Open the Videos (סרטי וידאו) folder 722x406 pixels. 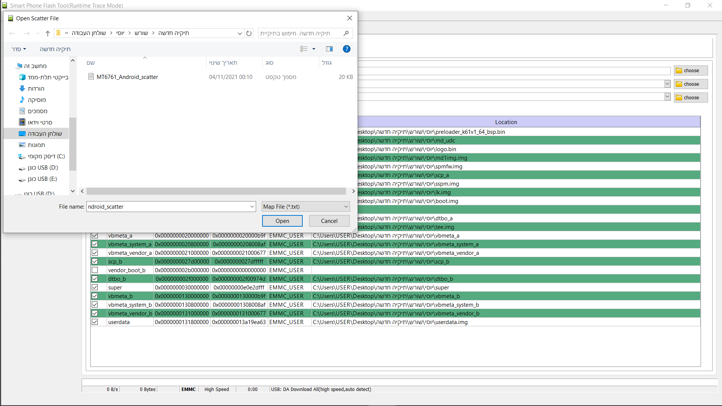(36, 123)
